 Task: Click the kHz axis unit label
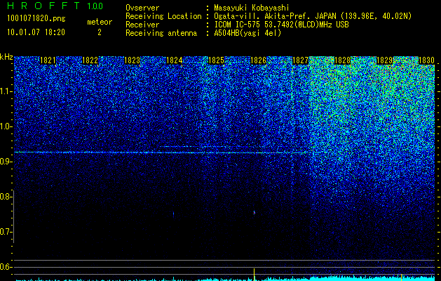pos(6,57)
